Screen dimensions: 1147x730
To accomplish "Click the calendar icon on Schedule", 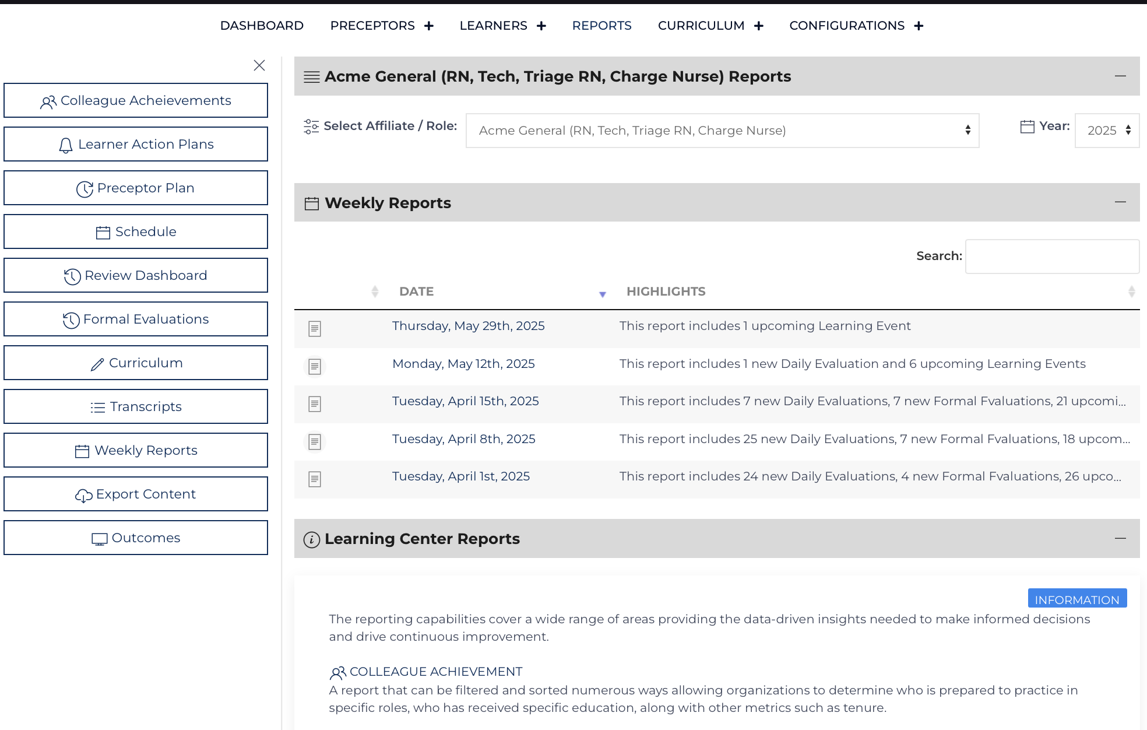I will pos(103,232).
